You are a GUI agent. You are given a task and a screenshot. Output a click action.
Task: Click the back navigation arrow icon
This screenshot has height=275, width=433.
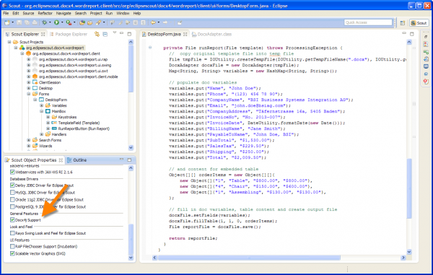pos(153,22)
